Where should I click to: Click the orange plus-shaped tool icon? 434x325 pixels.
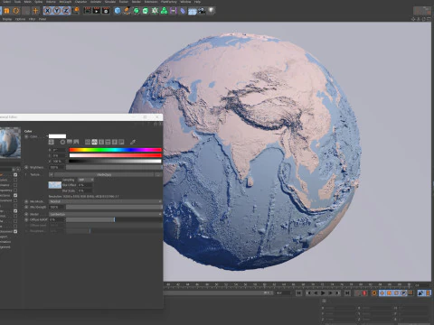point(35,11)
